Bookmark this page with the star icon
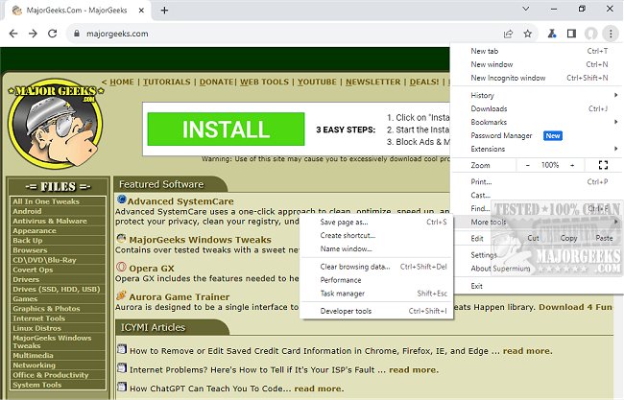 coord(528,33)
